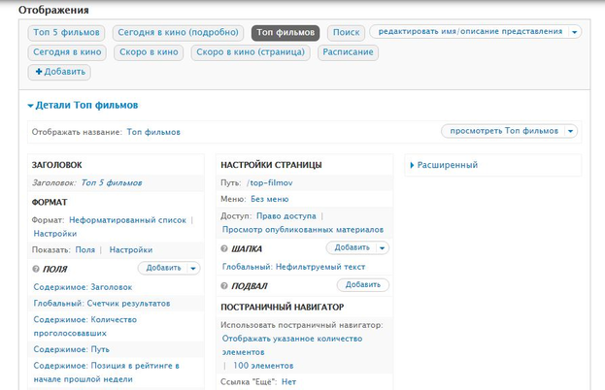Screen dimensions: 605x390
Task: Click «Добавить» button in ПОДВАЛ section
Action: [x=362, y=285]
